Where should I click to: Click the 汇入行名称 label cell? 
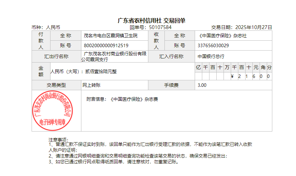[x=171, y=56]
